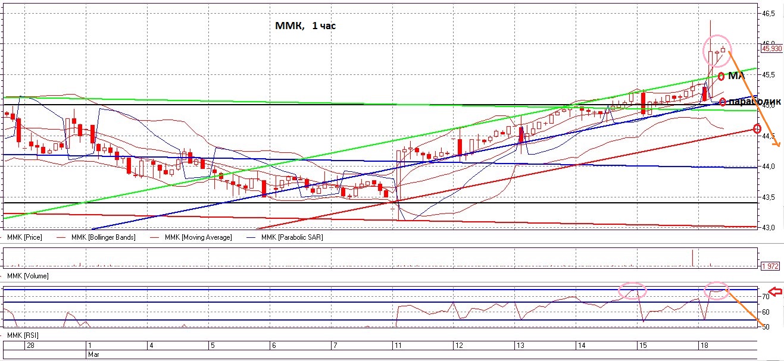Click the date label 11 on time axis
The image size is (784, 361).
(398, 346)
